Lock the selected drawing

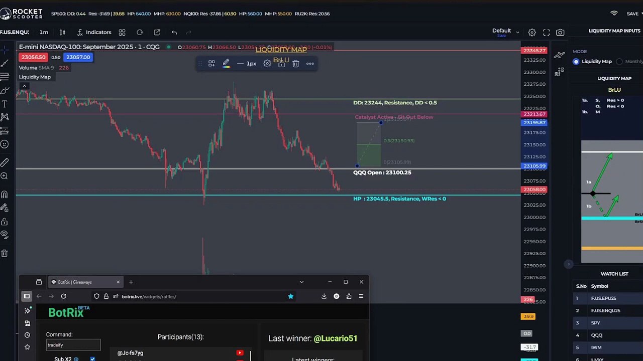(281, 64)
